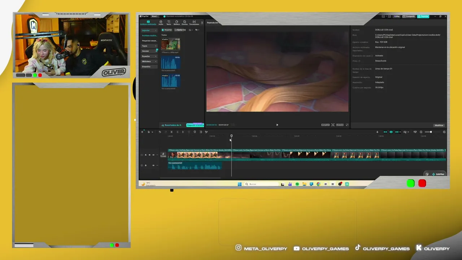Click the Redo arrow in the timeline toolbar

(x=166, y=132)
